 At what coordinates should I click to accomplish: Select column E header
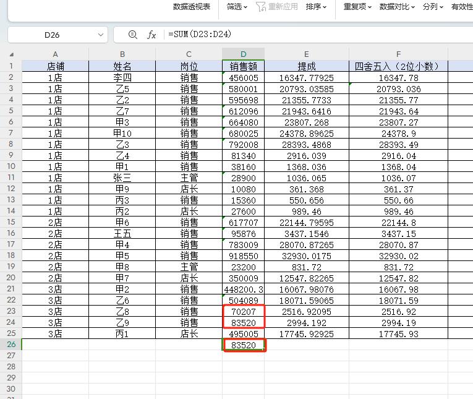tap(307, 54)
